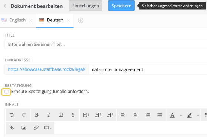Expand the highlight color dropdown arrow

(x=198, y=116)
